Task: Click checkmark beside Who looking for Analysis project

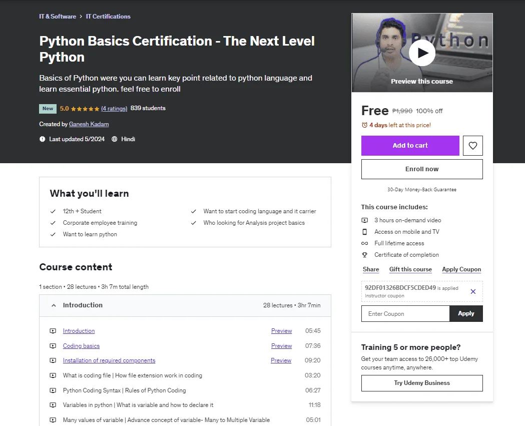Action: click(x=194, y=223)
